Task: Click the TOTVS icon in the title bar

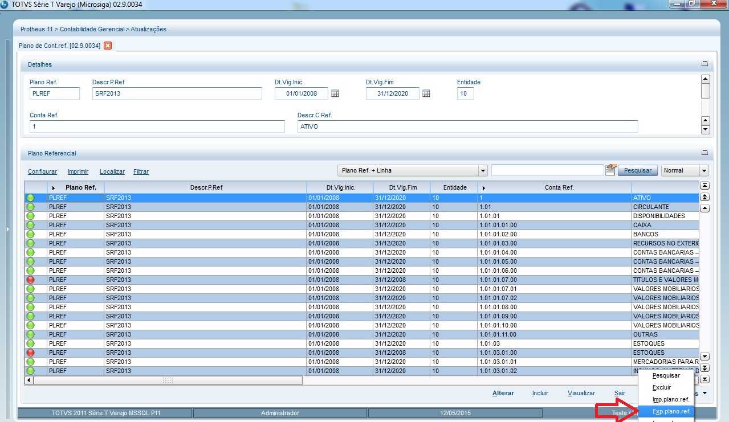Action: [x=5, y=4]
